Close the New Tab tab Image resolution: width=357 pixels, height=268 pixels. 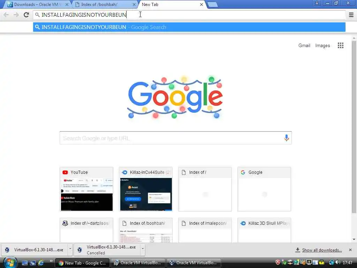(201, 4)
